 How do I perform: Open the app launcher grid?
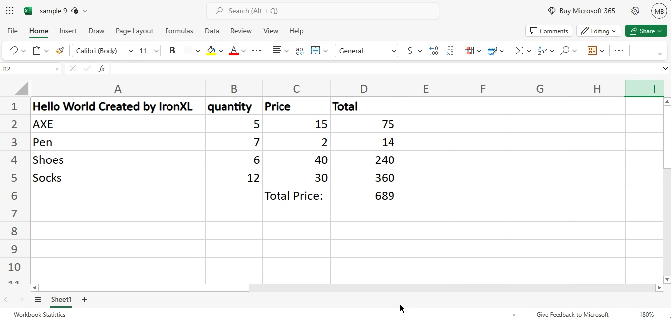coord(10,11)
